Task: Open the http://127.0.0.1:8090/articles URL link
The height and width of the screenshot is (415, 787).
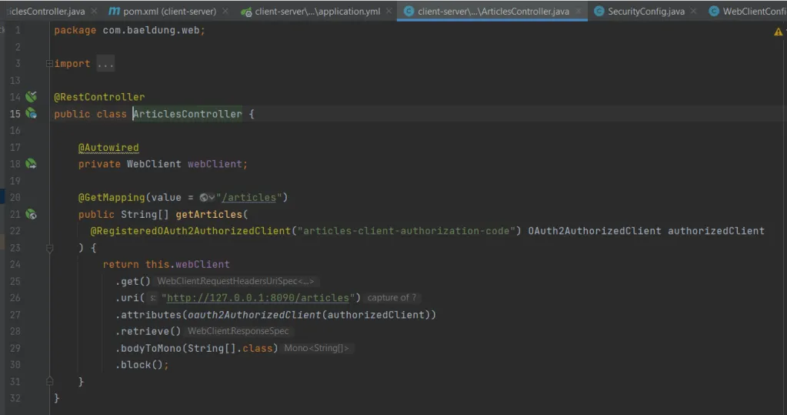Action: pos(258,298)
